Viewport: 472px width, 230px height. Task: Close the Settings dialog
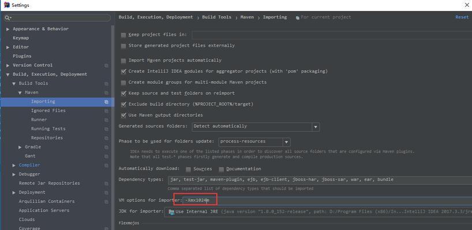(x=467, y=5)
